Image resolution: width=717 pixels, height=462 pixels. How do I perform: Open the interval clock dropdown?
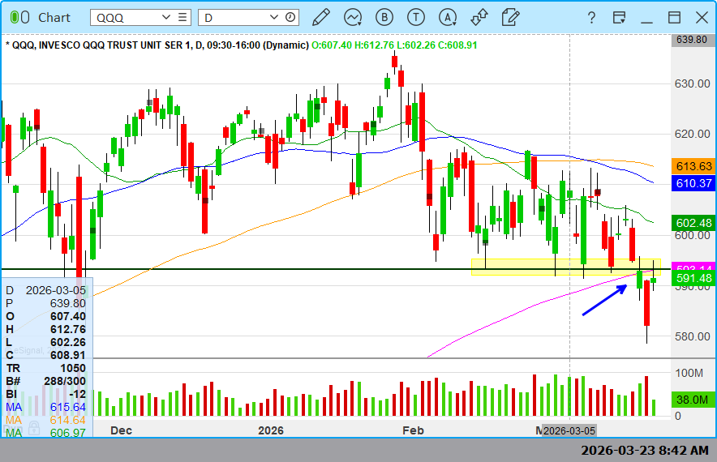pos(290,17)
